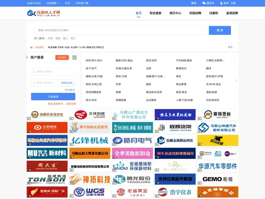Click the 当涂OK人才网 site logo

click(x=43, y=13)
